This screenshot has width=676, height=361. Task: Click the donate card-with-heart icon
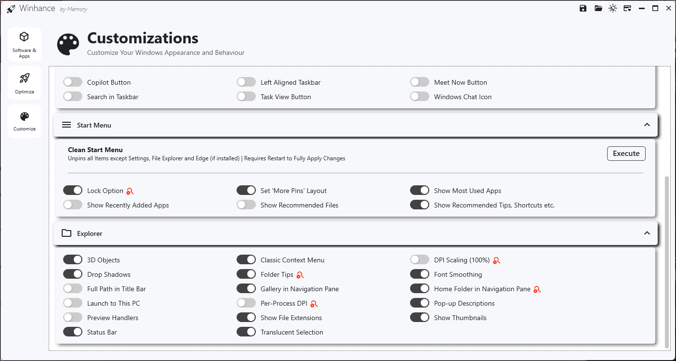(627, 8)
